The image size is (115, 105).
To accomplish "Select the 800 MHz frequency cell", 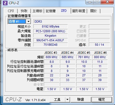I will pos(100,57).
